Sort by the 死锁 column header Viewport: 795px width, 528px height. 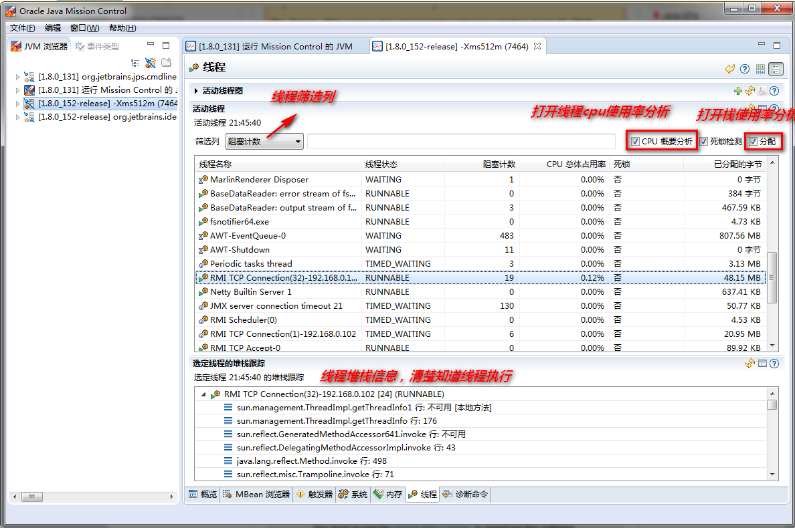(646, 164)
